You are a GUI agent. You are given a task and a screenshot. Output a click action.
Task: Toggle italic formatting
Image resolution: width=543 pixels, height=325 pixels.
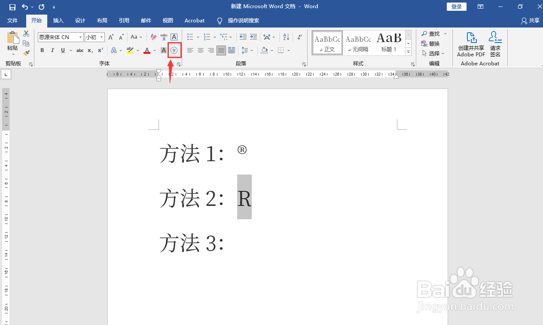point(52,50)
